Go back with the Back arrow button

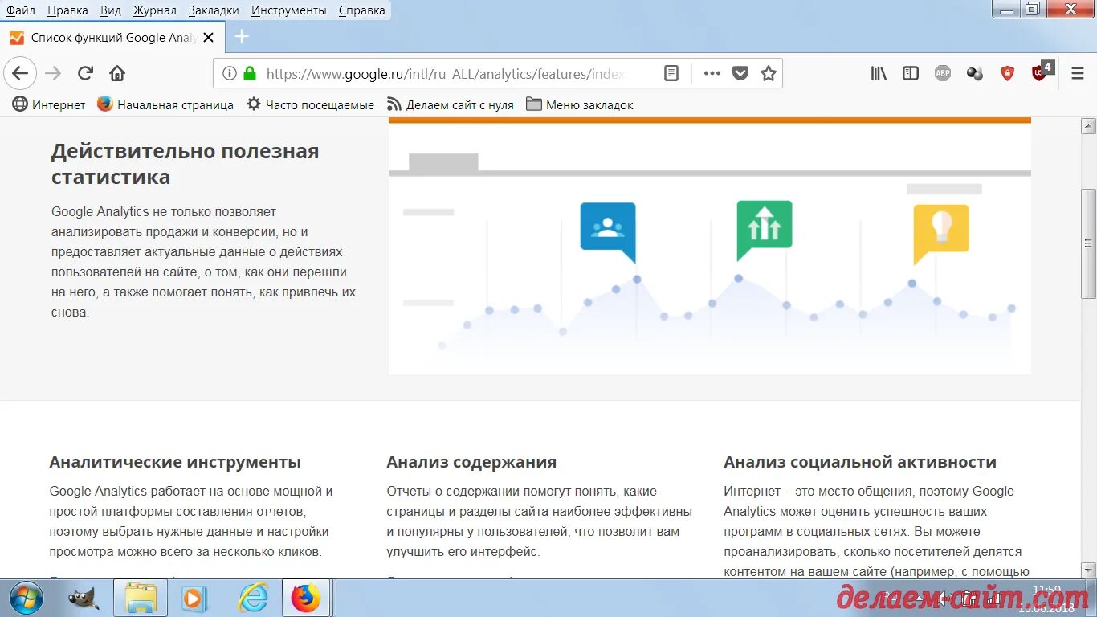[20, 73]
